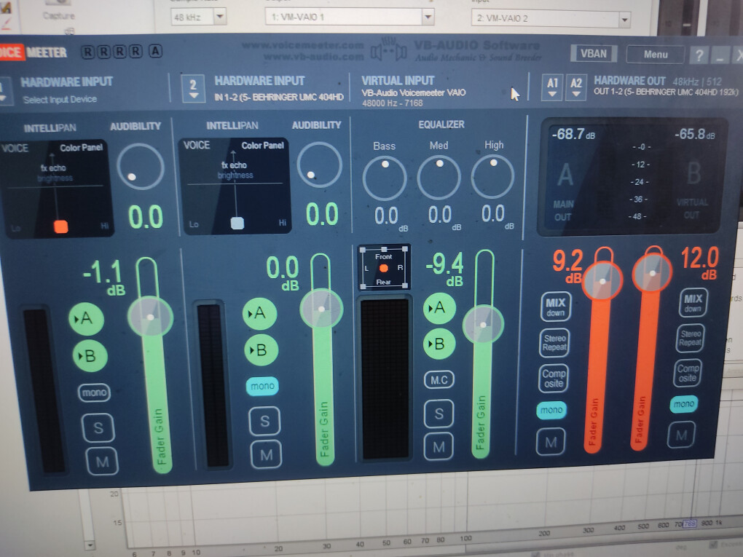Toggle Mix down on Virtual Out B bus
The image size is (743, 557).
693,303
